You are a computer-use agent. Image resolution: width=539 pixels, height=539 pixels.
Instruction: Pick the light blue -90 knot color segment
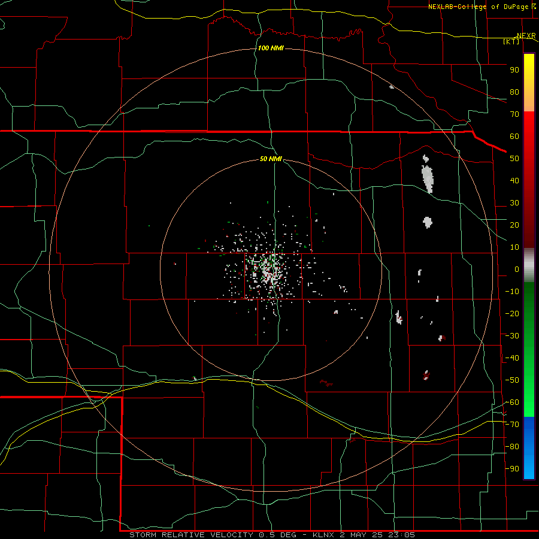529,468
